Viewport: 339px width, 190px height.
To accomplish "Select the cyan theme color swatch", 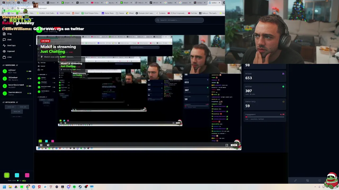I will [17, 175].
